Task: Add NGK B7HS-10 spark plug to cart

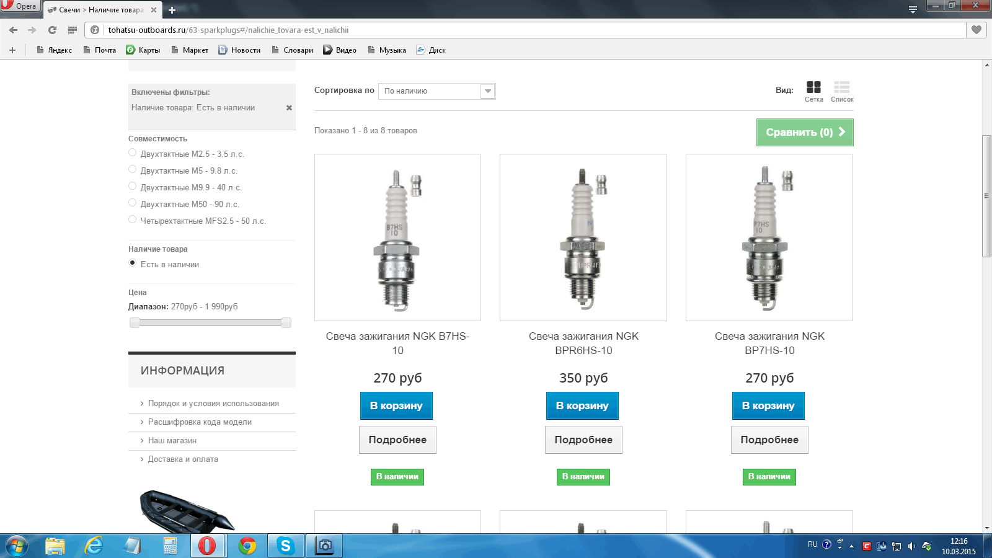Action: coord(396,405)
